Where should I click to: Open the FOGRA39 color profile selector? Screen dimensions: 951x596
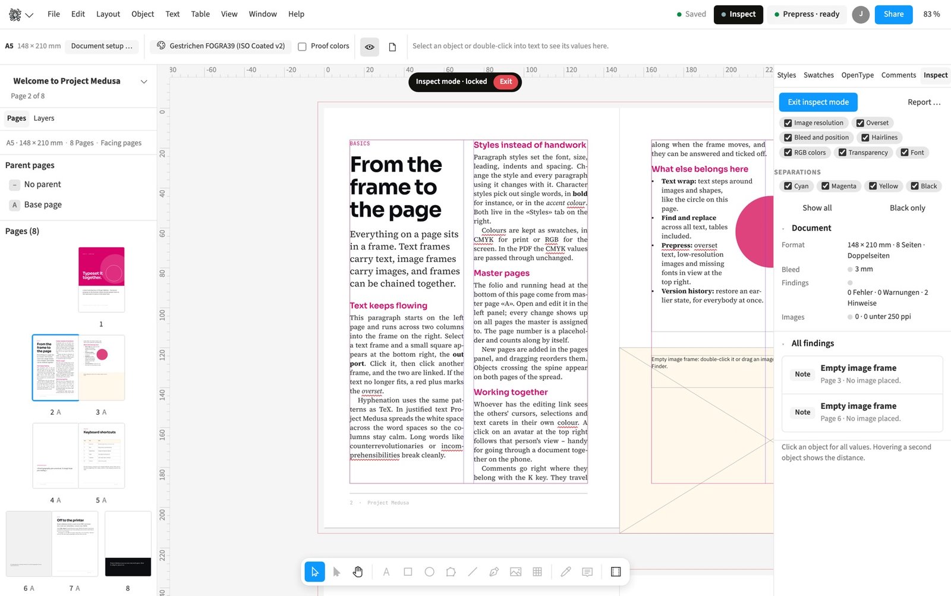[x=221, y=46]
